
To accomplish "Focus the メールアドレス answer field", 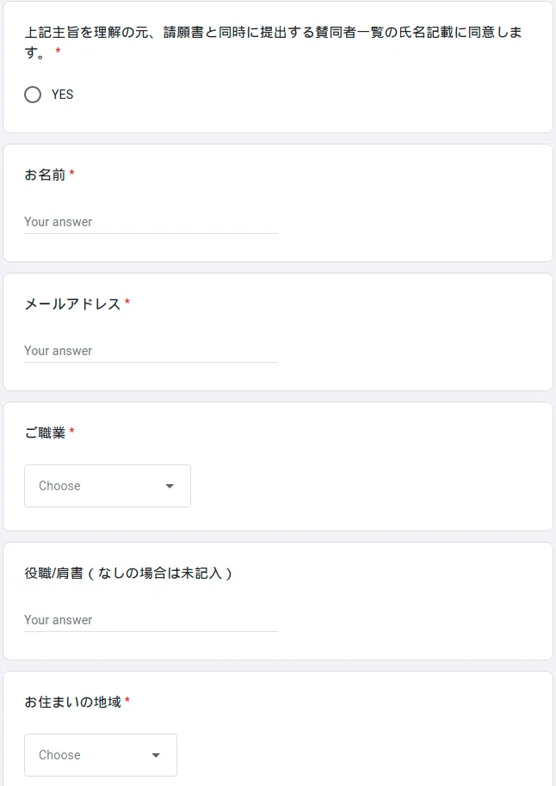I will [151, 351].
